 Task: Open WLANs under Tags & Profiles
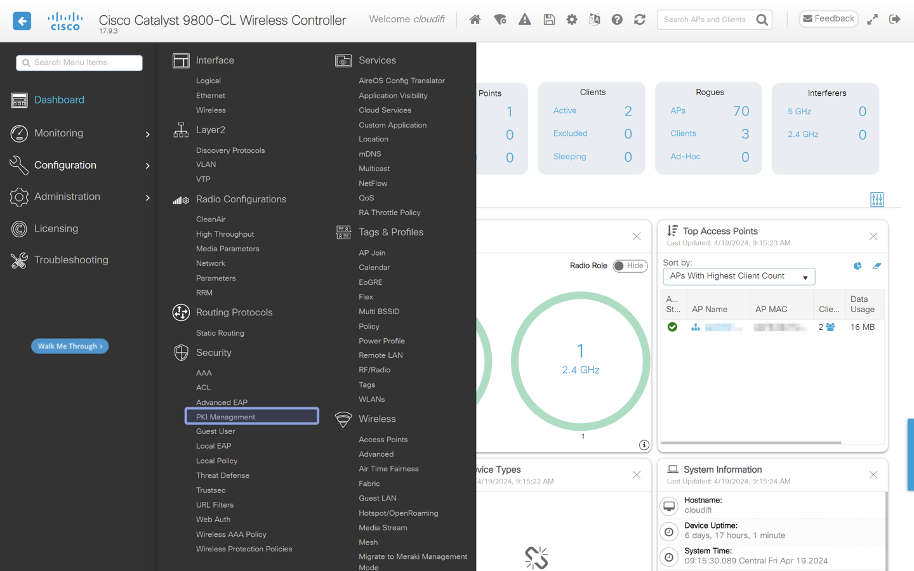point(371,399)
